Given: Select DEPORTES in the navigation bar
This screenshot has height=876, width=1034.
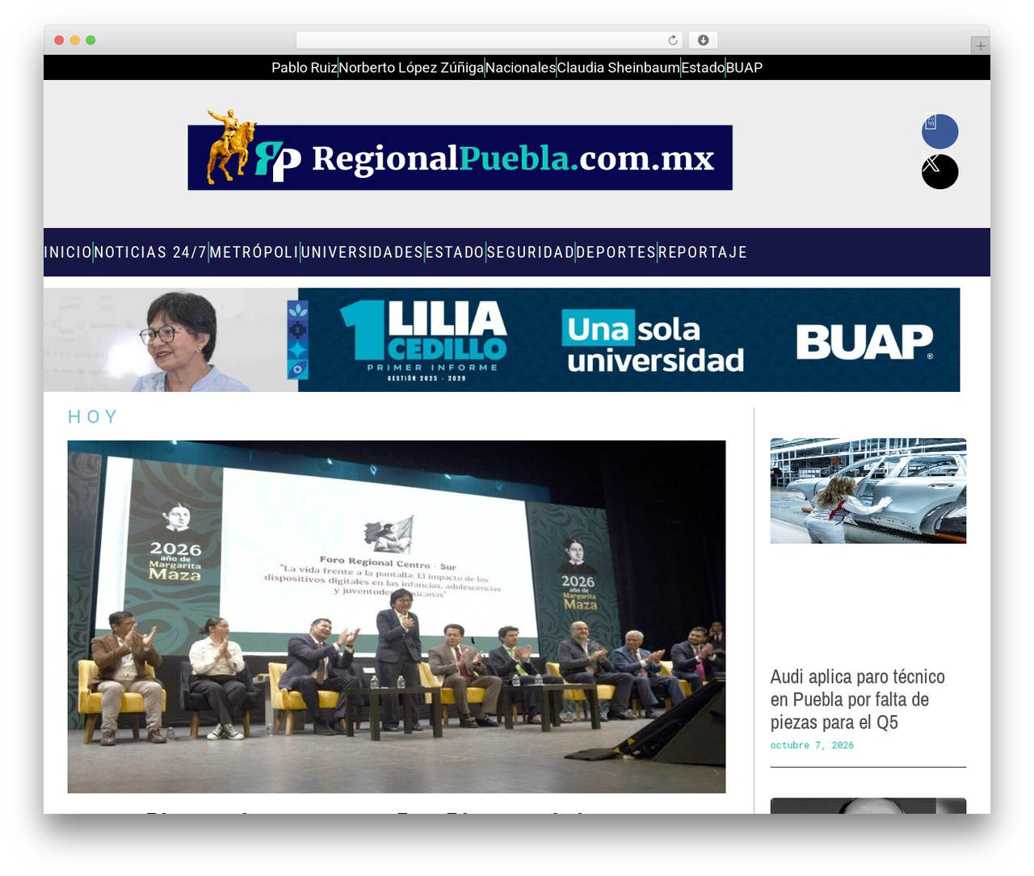Looking at the screenshot, I should [616, 252].
